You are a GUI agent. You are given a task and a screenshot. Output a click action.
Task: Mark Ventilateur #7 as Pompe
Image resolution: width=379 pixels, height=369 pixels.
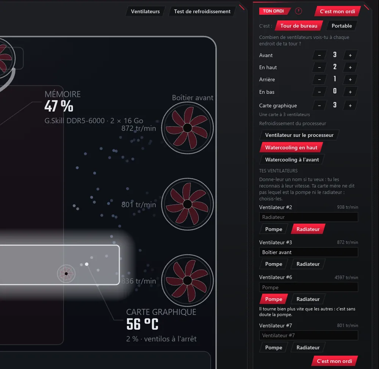coord(274,347)
